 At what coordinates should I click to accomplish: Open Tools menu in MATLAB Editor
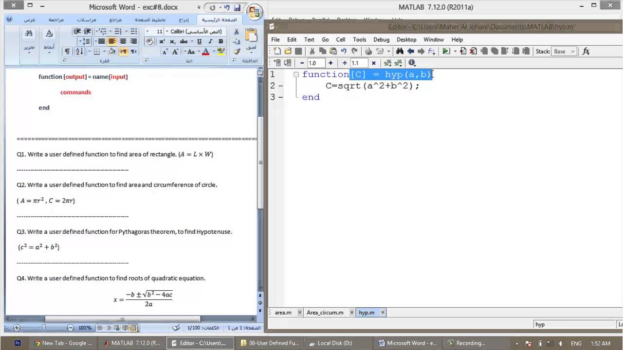pyautogui.click(x=360, y=39)
